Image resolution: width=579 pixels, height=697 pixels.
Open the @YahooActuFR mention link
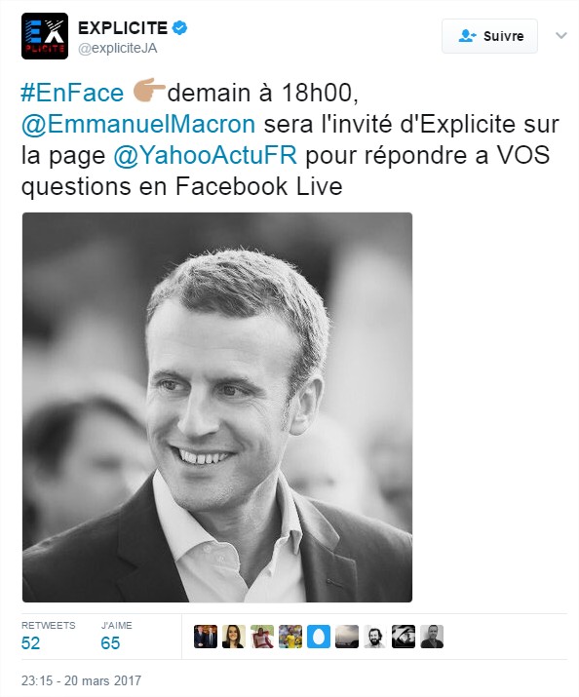(205, 155)
